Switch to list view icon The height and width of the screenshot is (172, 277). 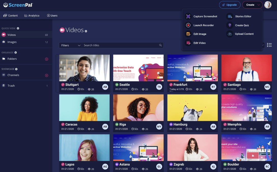pyautogui.click(x=269, y=45)
